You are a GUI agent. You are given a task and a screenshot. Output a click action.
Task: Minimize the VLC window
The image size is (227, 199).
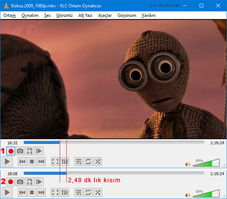185,6
